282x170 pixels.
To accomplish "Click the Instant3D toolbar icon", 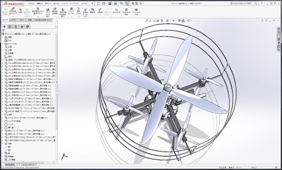I will [x=117, y=11].
